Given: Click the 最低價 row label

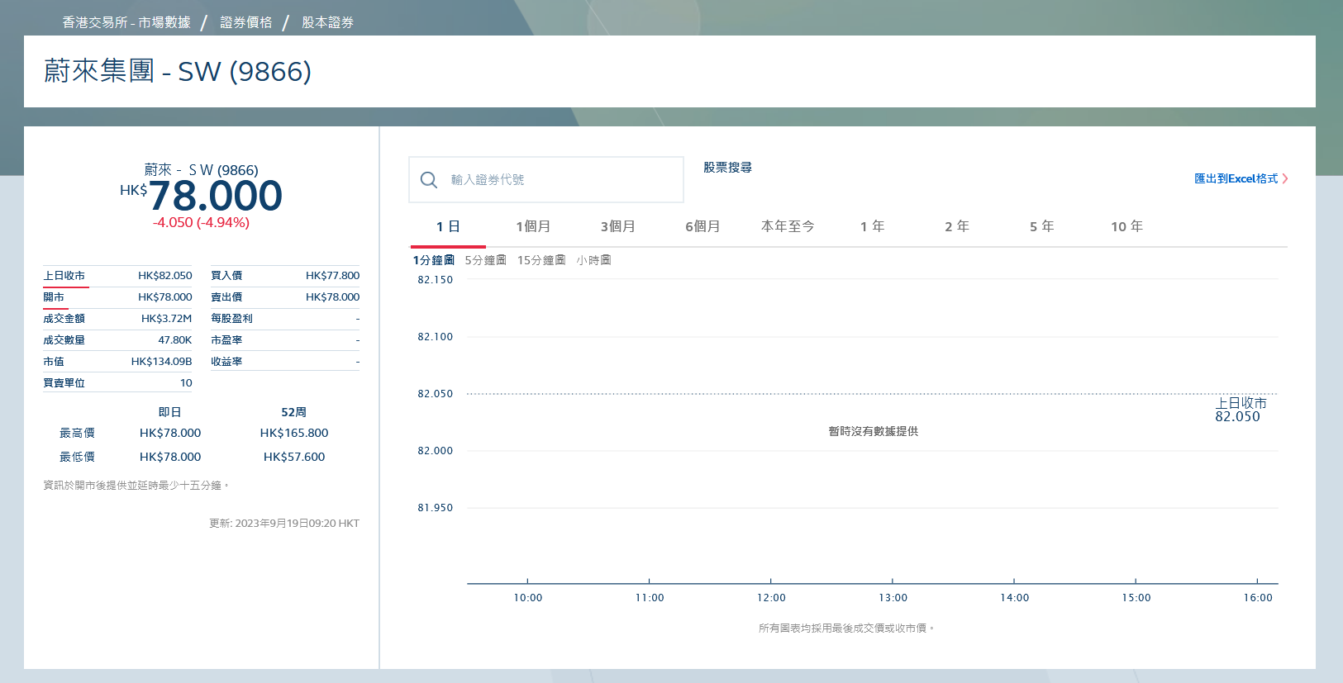Looking at the screenshot, I should [x=77, y=457].
